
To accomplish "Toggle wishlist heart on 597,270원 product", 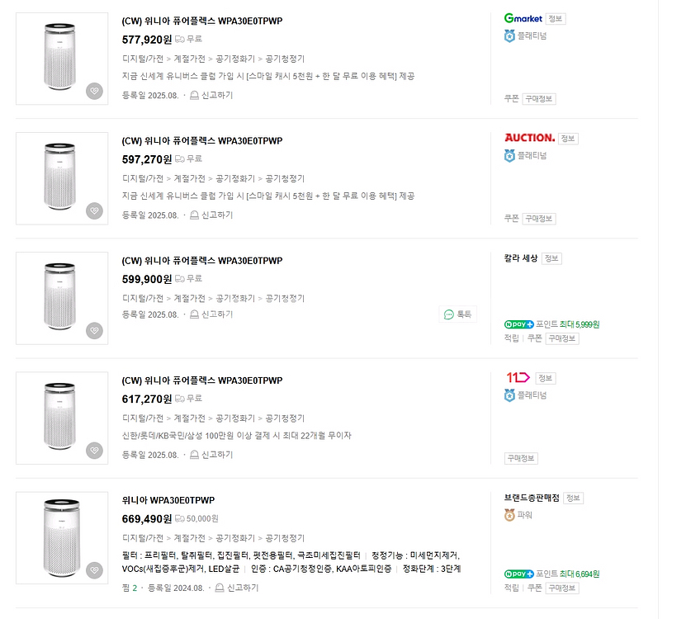I will (x=95, y=211).
